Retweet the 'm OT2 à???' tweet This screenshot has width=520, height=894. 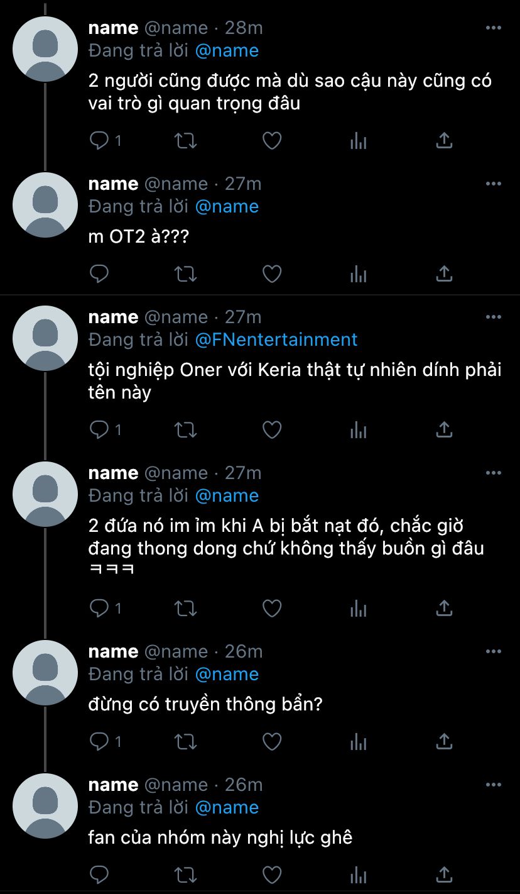pos(185,274)
